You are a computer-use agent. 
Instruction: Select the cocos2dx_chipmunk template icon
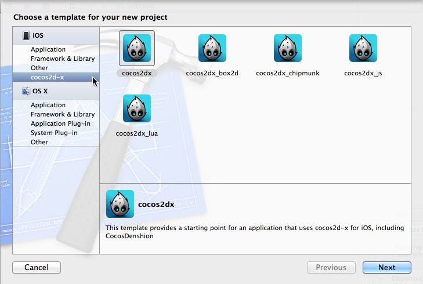pos(288,48)
